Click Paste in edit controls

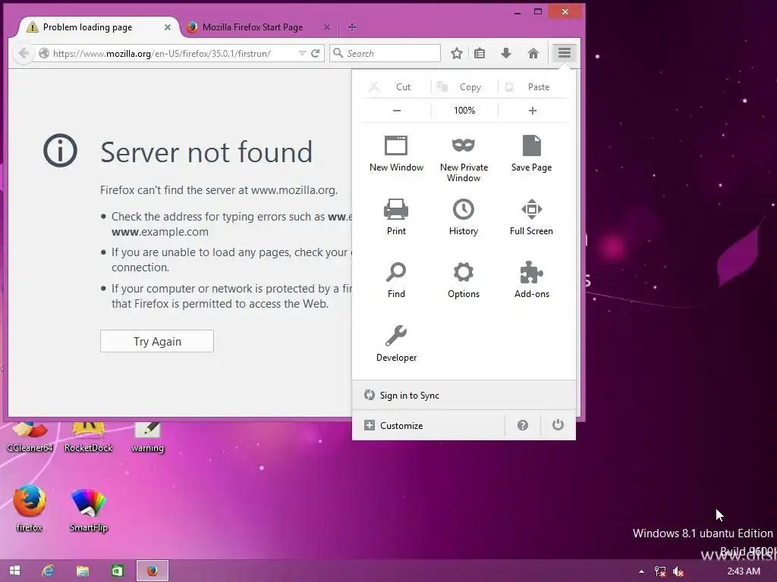point(532,87)
